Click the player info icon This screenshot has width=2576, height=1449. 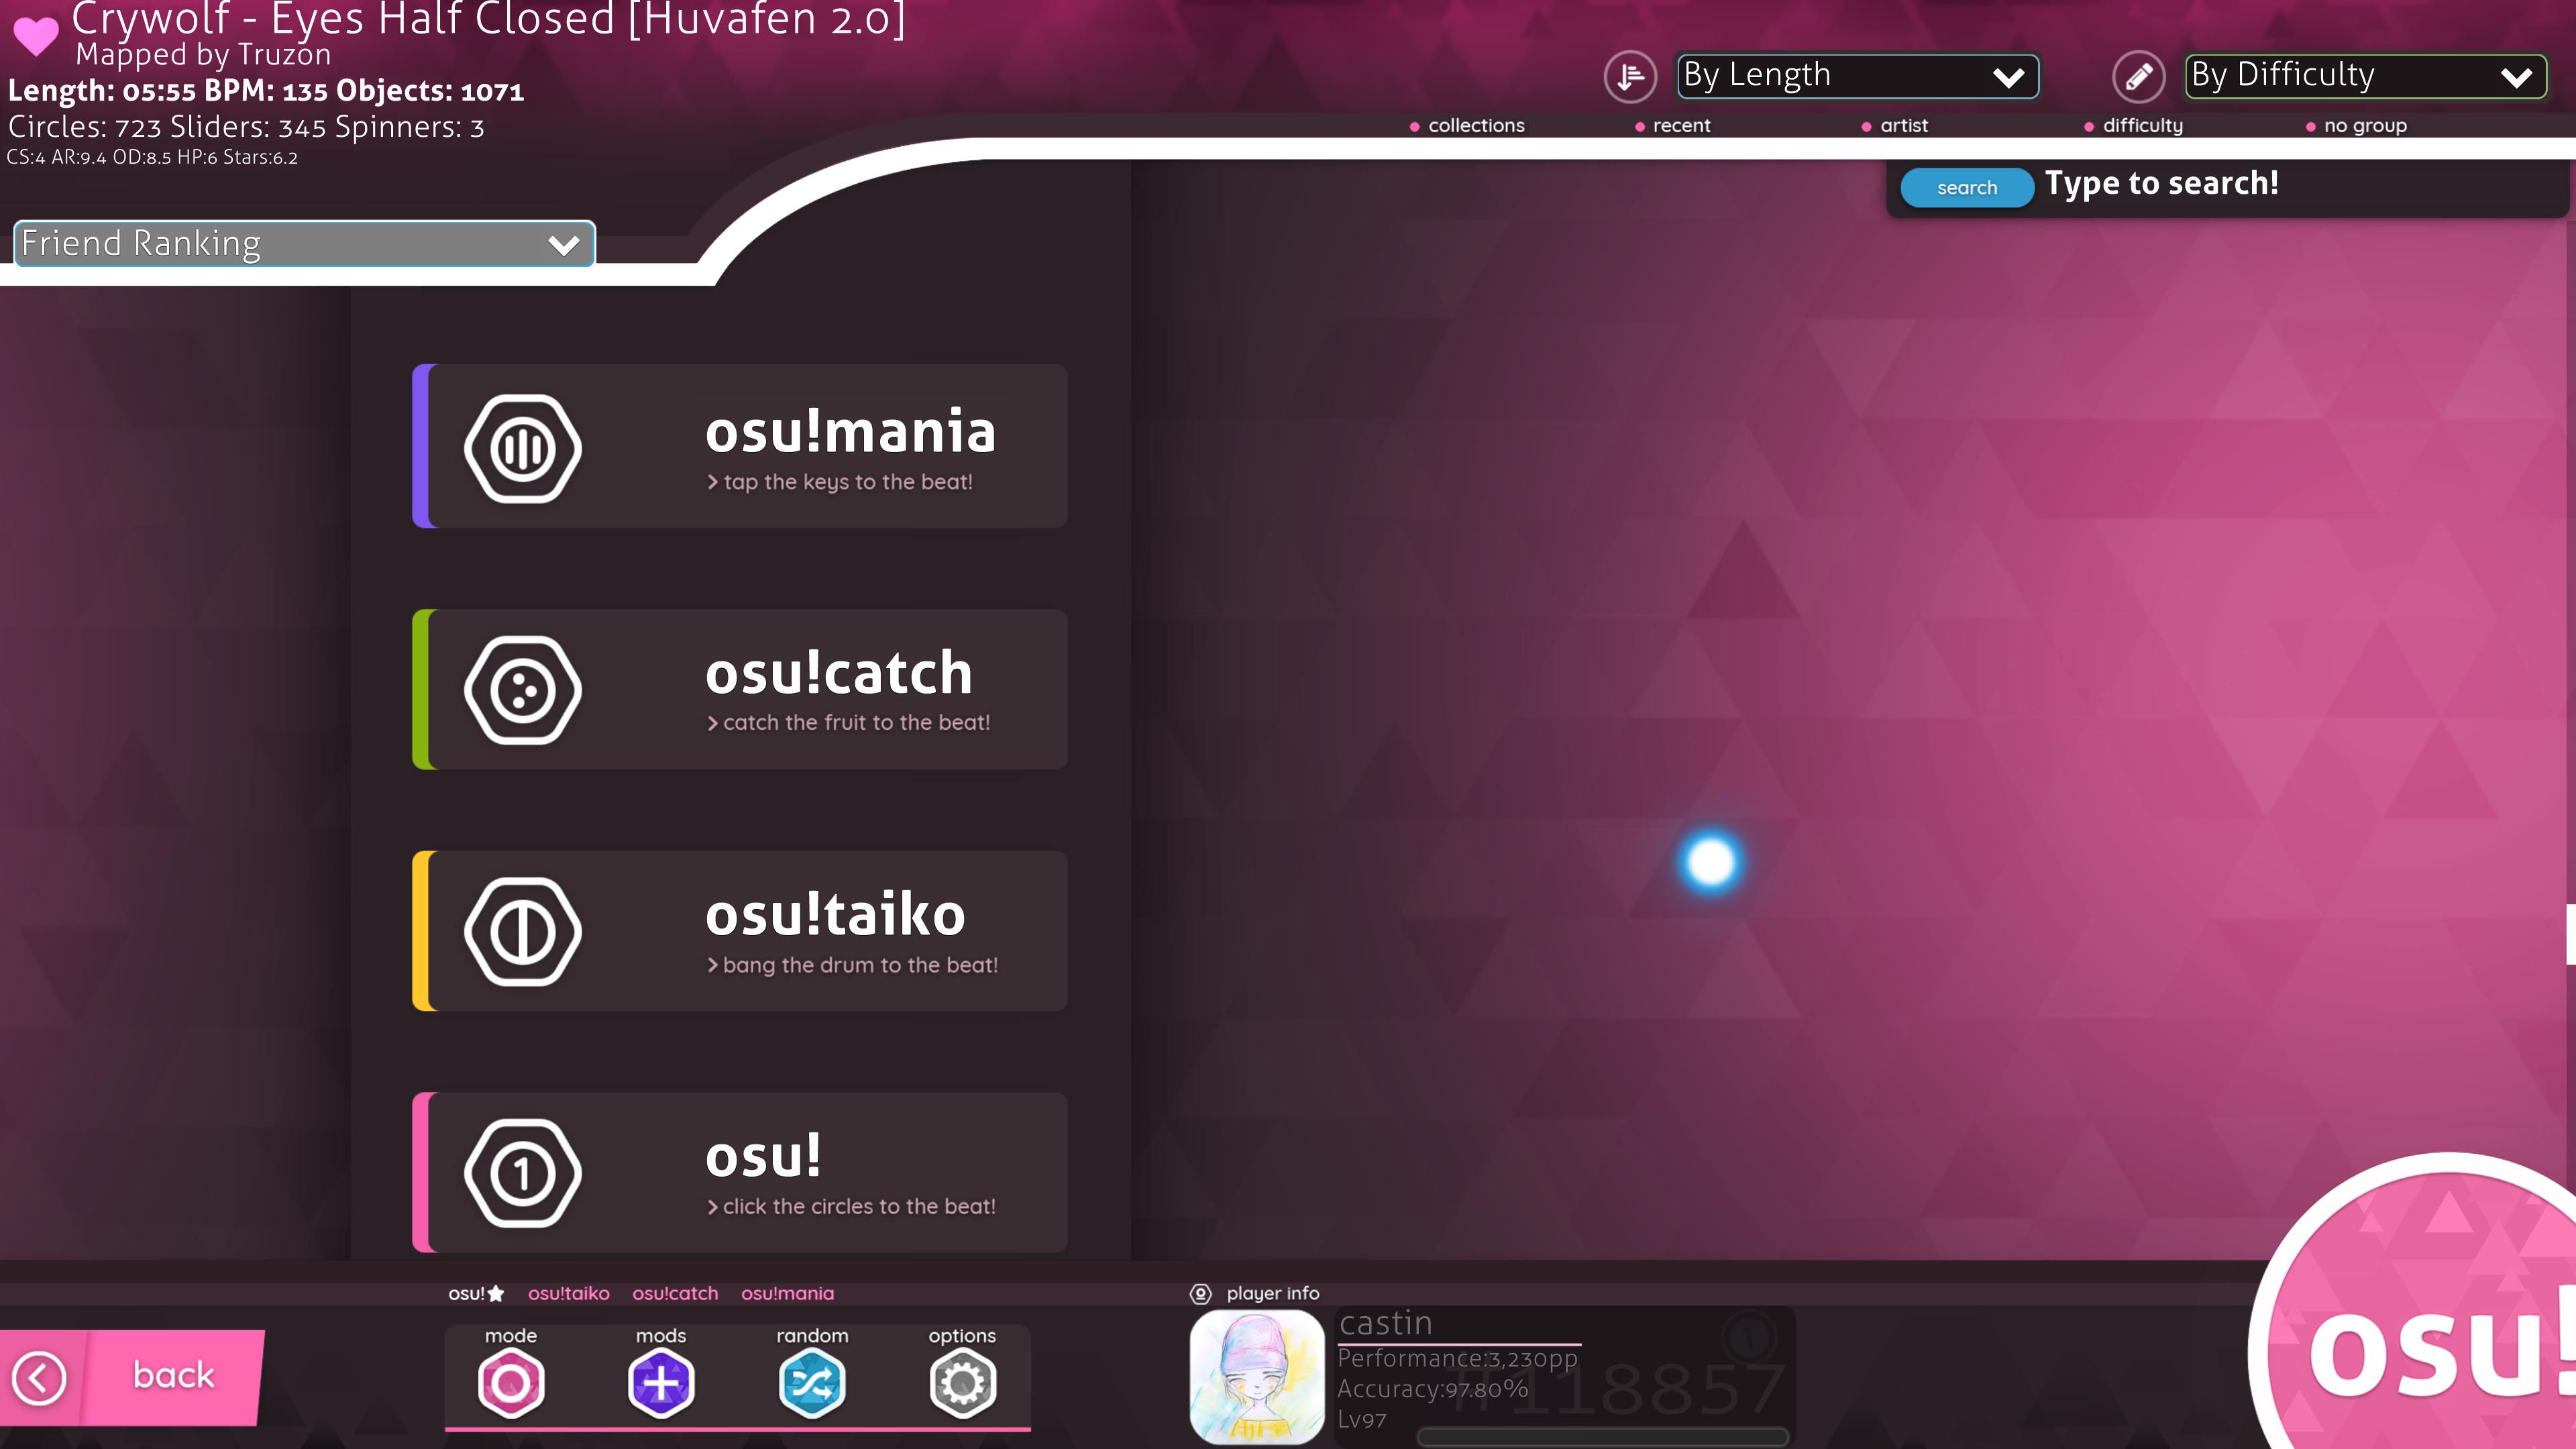(x=1200, y=1294)
